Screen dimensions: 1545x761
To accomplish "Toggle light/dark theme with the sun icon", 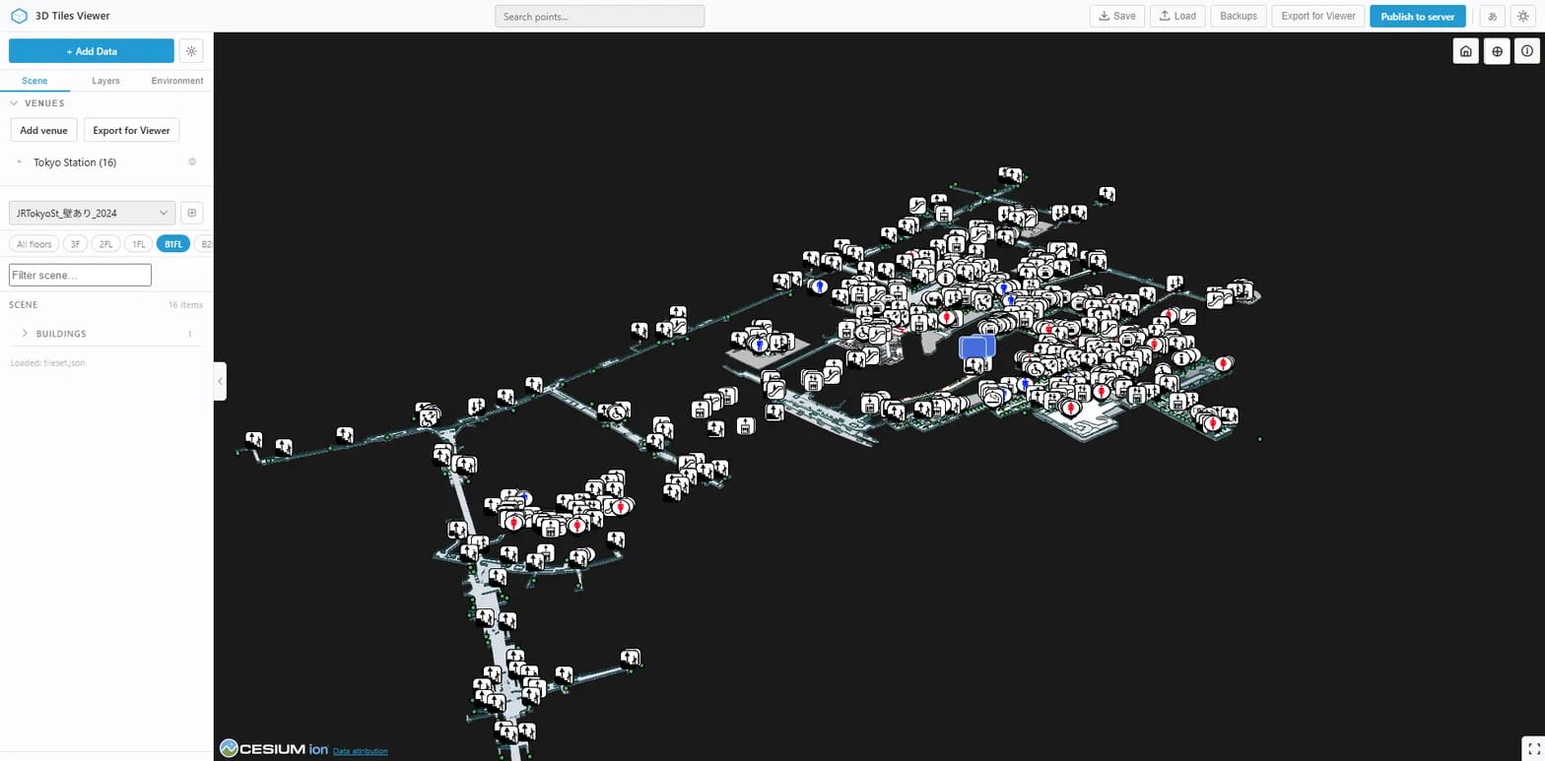I will (x=1522, y=16).
